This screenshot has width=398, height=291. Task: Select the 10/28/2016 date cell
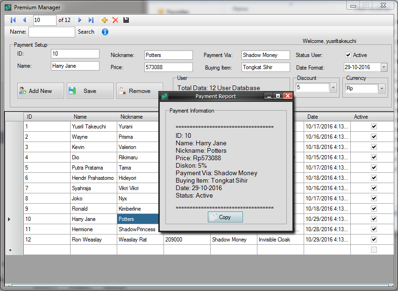327,229
